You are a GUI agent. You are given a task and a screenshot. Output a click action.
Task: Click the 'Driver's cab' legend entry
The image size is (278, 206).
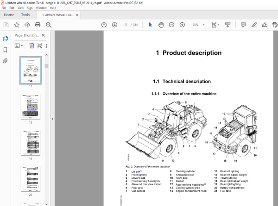coord(138,178)
